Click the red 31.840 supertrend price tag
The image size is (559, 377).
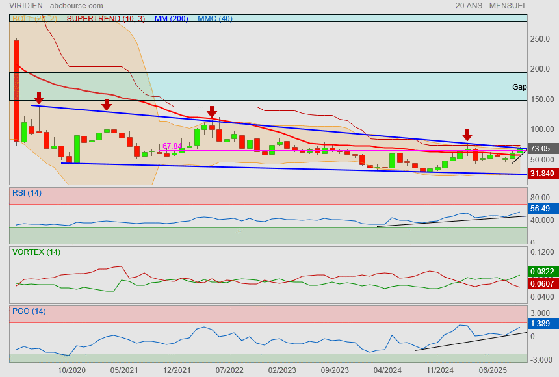[x=542, y=174]
